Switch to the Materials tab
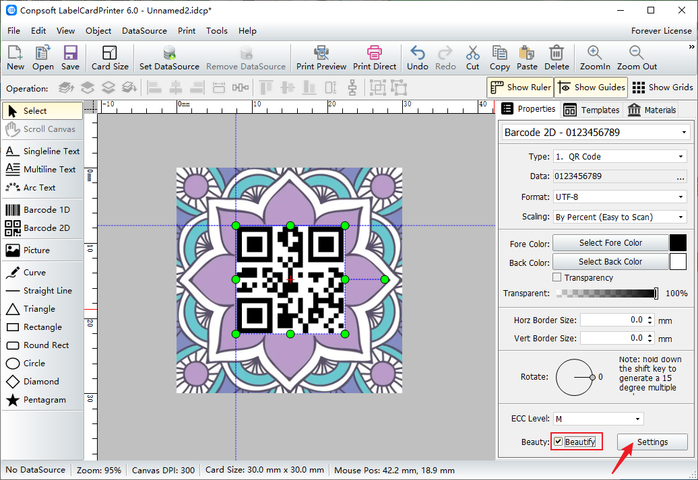The width and height of the screenshot is (698, 480). click(x=652, y=110)
